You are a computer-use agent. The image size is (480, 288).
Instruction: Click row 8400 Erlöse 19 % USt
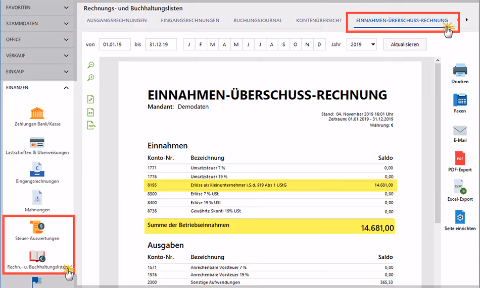(270, 202)
